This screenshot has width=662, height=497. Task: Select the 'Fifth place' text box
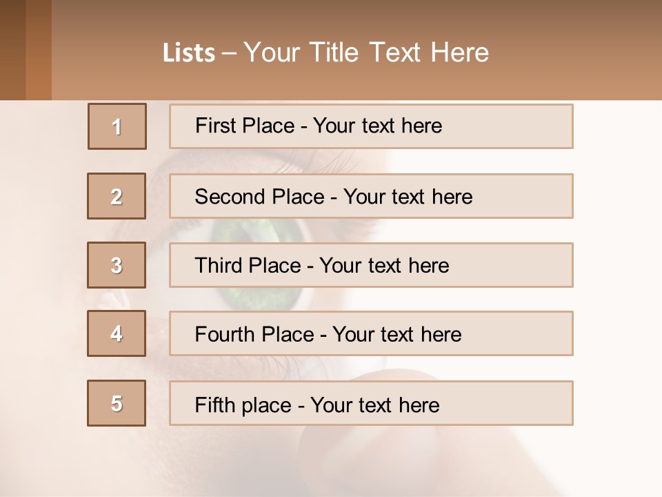pos(371,403)
